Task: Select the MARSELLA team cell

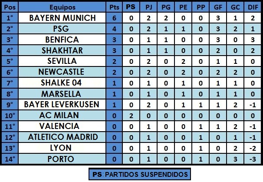Action: (x=62, y=94)
